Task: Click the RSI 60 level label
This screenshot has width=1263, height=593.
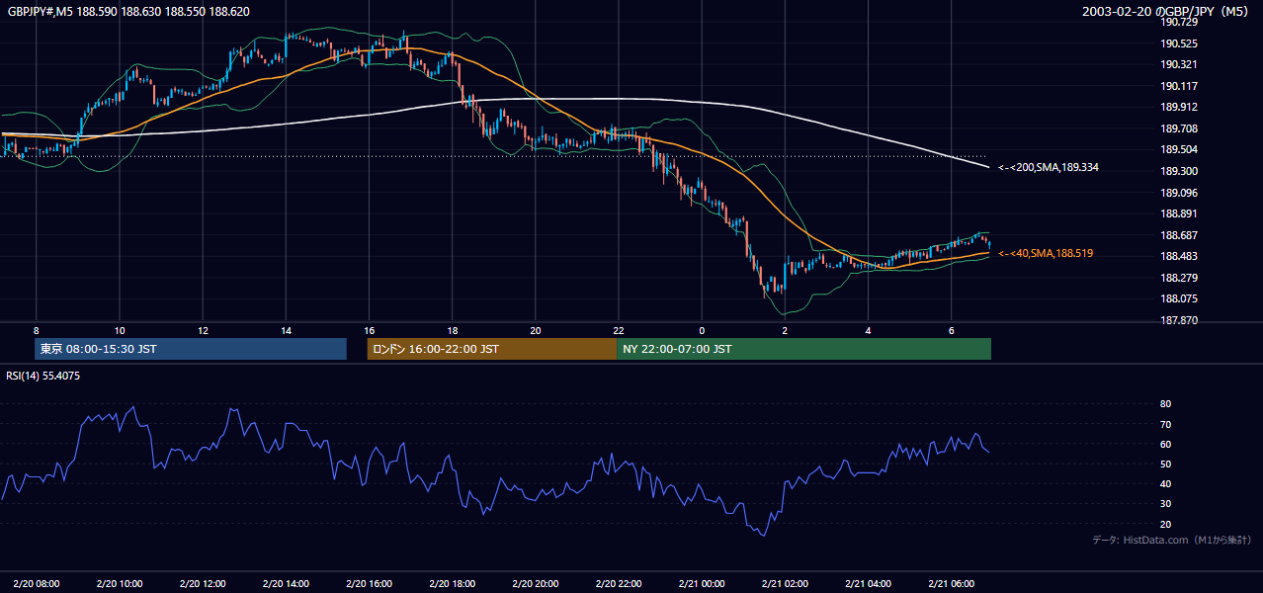Action: (1166, 445)
